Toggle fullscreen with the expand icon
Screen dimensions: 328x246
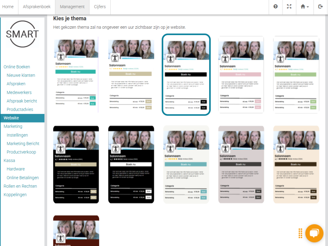click(289, 7)
